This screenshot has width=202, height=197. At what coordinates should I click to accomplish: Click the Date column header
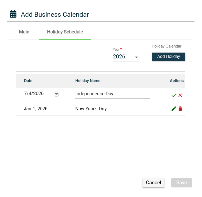pyautogui.click(x=28, y=81)
